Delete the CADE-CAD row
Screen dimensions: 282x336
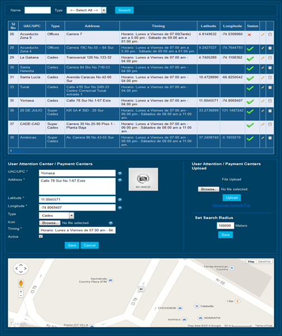coord(270,124)
